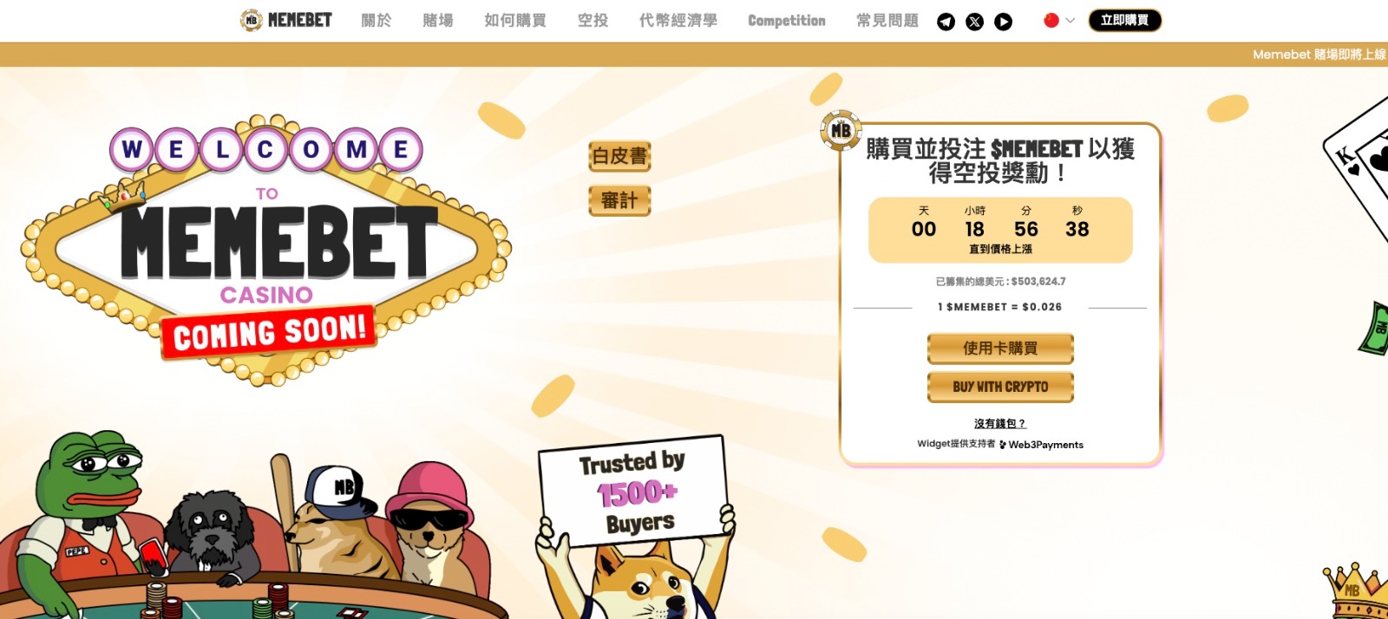The image size is (1388, 619).
Task: Open the Competition nav link
Action: (x=787, y=20)
